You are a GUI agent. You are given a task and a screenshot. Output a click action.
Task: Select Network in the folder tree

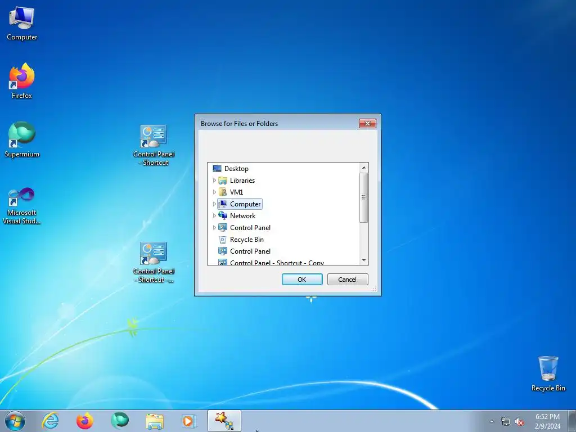[x=242, y=215]
